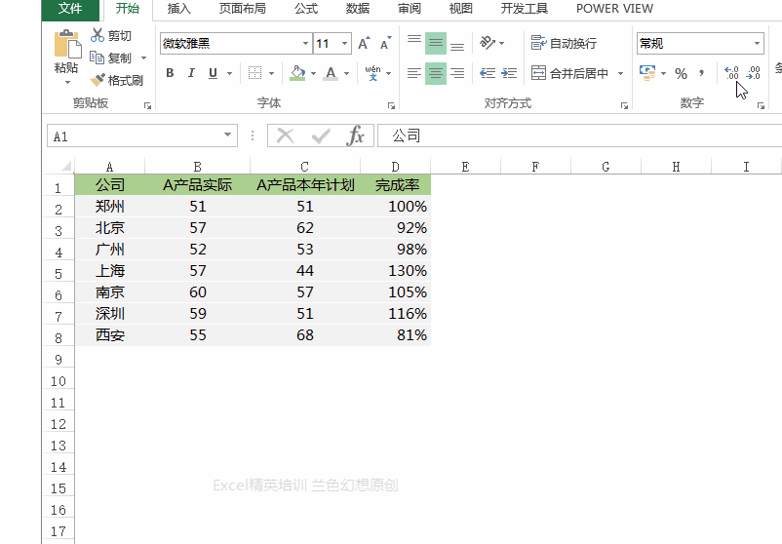This screenshot has height=544, width=782.
Task: Click the Paste clipboard icon
Action: click(x=67, y=44)
